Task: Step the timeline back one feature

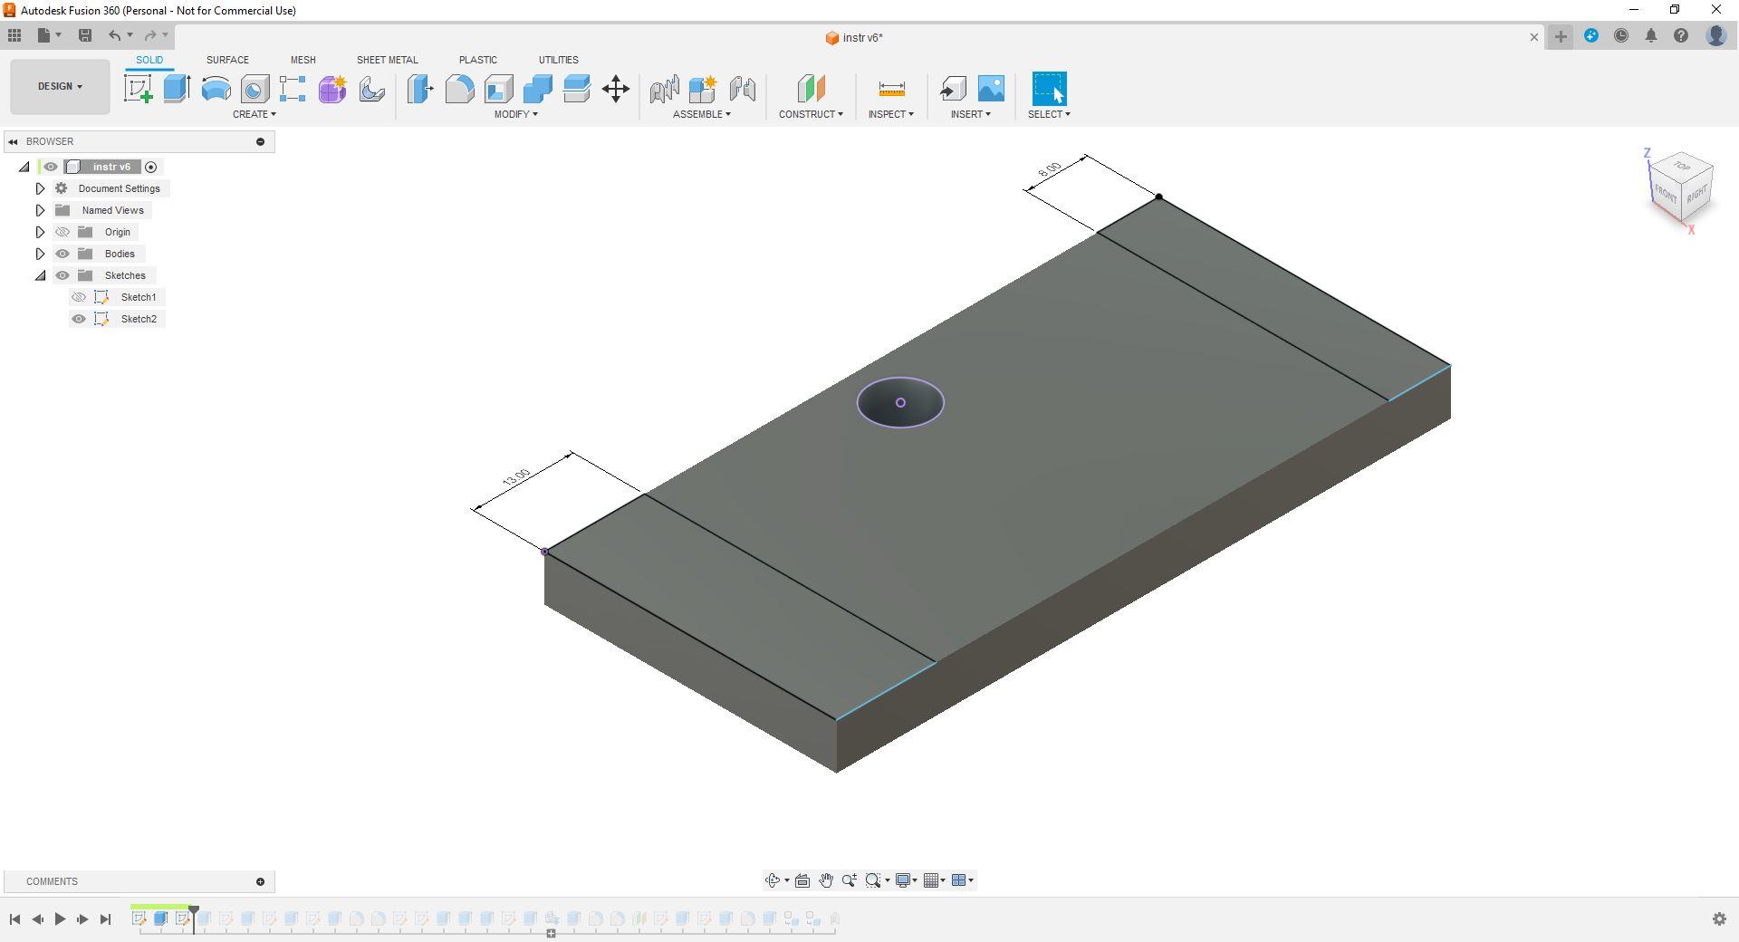Action: pos(37,919)
